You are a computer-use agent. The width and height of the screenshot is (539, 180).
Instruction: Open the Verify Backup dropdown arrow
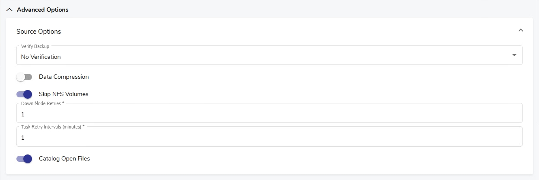pyautogui.click(x=514, y=55)
